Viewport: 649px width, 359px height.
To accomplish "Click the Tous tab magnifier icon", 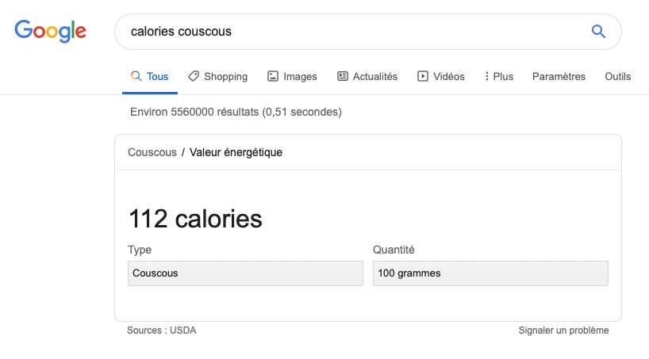I will click(136, 76).
